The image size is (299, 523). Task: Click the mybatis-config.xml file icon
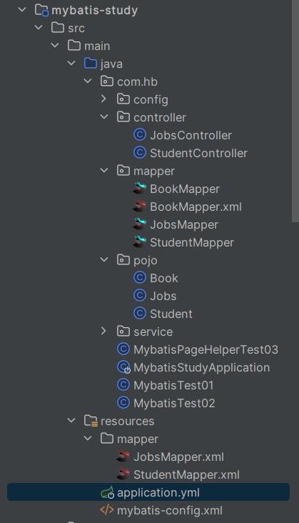click(x=107, y=510)
